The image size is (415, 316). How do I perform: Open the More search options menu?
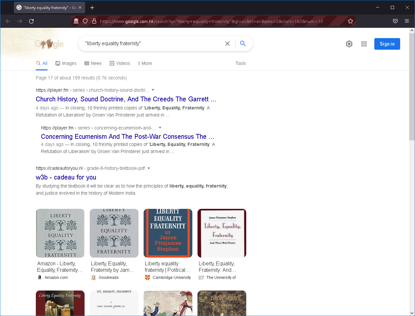[145, 63]
